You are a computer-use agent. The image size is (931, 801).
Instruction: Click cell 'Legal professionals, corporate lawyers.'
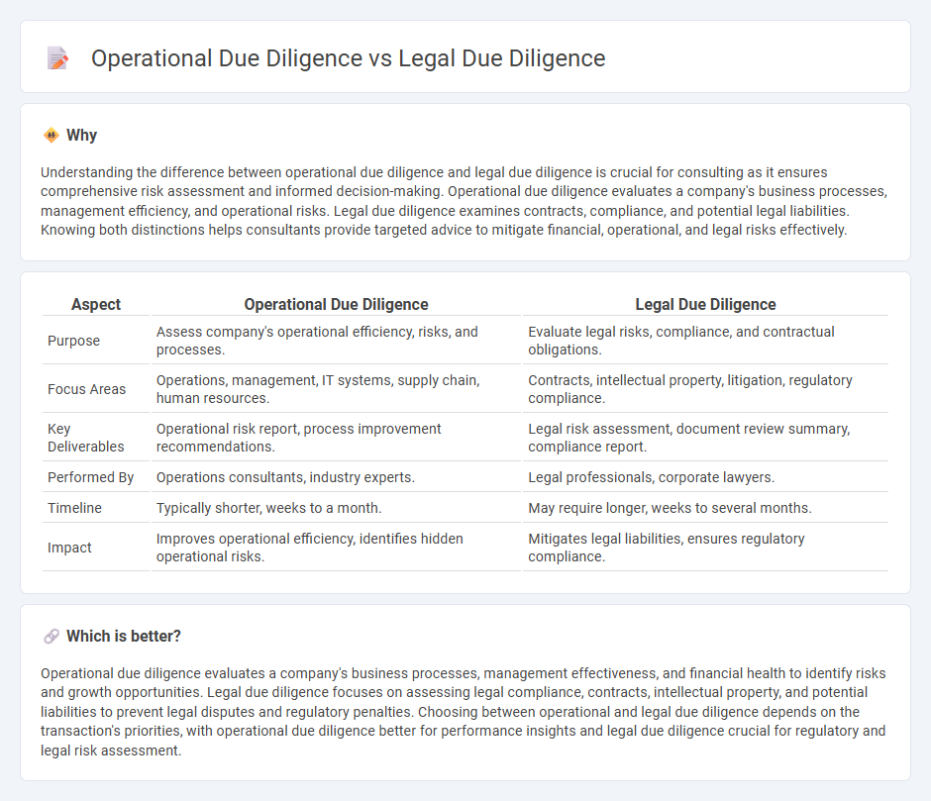pyautogui.click(x=705, y=477)
